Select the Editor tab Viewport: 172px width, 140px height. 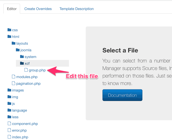[12, 9]
